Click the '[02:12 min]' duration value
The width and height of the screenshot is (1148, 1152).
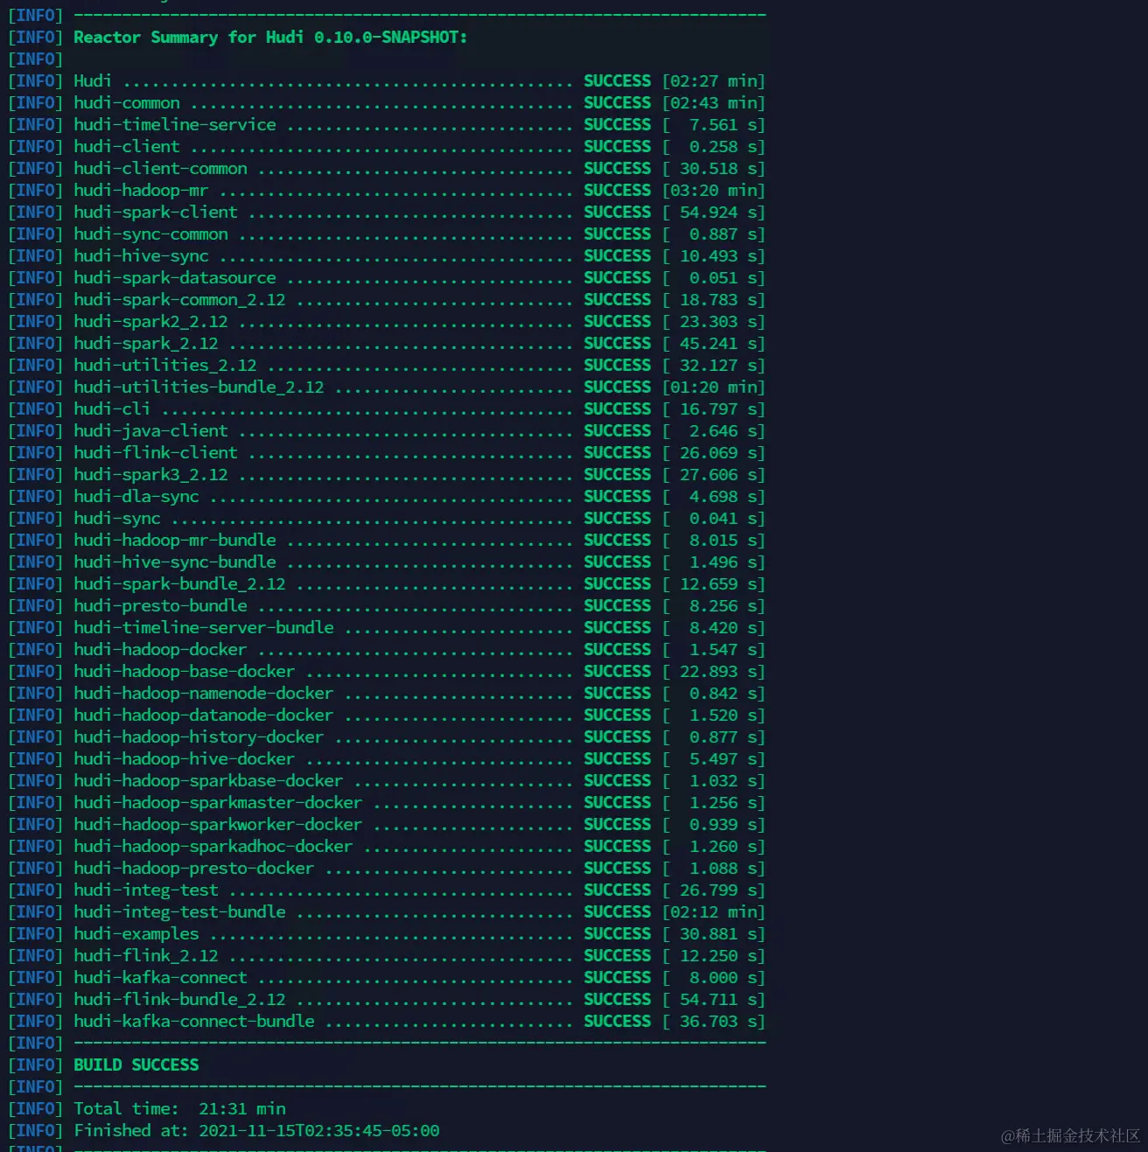coord(714,911)
